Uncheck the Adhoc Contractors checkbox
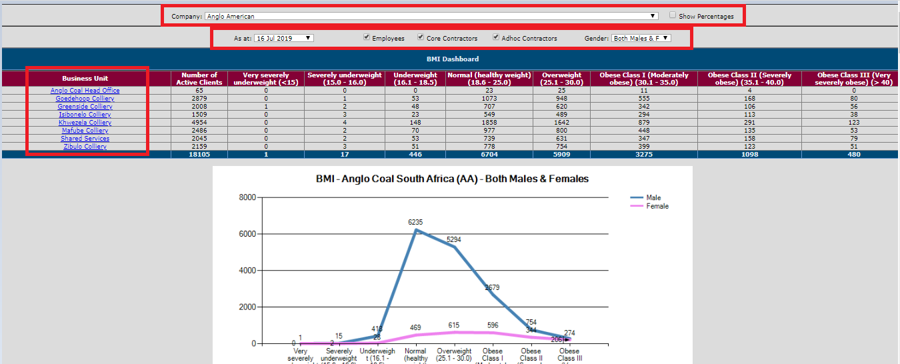 496,37
